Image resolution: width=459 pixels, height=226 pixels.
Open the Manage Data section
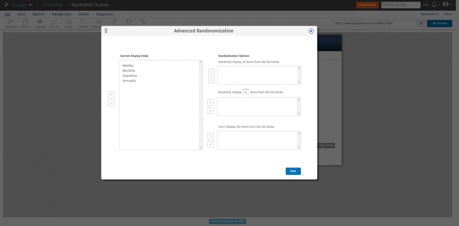(61, 14)
